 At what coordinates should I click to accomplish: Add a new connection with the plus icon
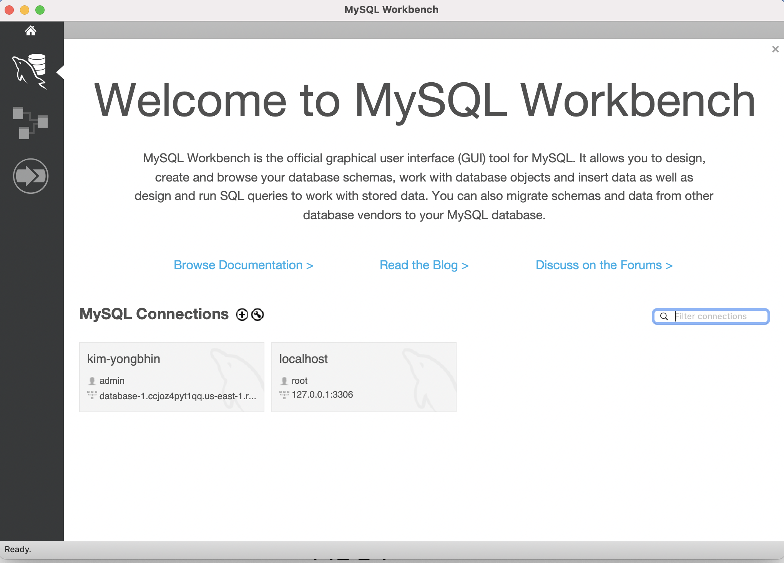(x=242, y=314)
